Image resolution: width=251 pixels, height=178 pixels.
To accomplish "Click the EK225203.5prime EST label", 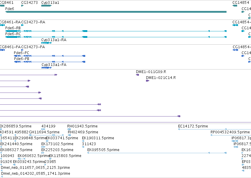I will (x=57, y=150).
